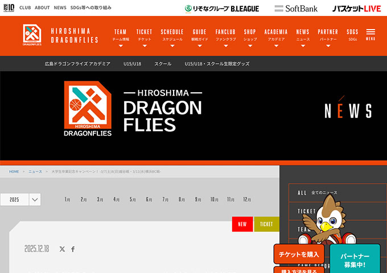Click the チケットを購入 button
The image size is (387, 273).
tap(299, 254)
